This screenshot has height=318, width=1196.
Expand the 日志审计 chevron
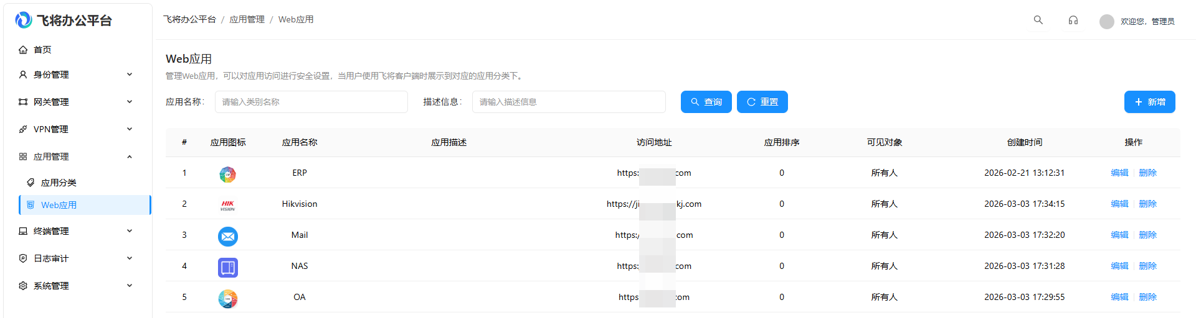130,258
